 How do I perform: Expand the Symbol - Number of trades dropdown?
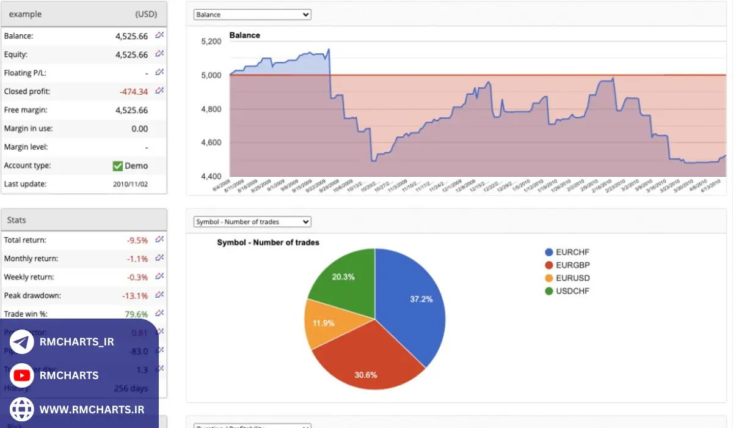point(252,222)
